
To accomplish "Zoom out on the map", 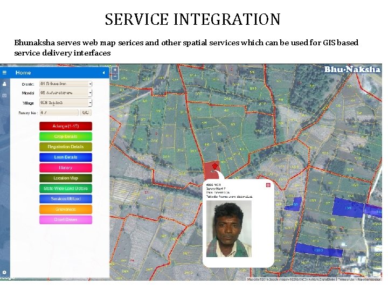I will tap(115, 77).
